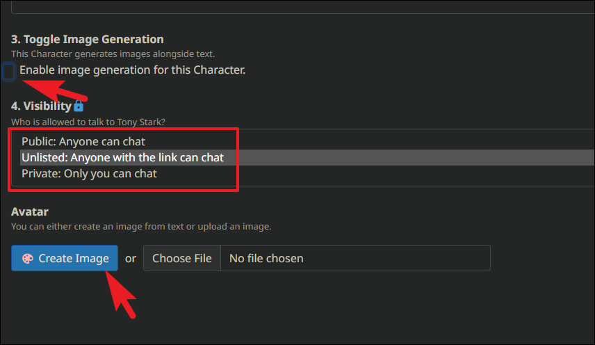Click the generates images alongside text description
This screenshot has height=345, width=595.
[113, 54]
